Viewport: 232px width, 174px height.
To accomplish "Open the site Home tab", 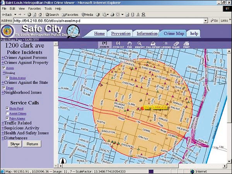I will point(99,34).
